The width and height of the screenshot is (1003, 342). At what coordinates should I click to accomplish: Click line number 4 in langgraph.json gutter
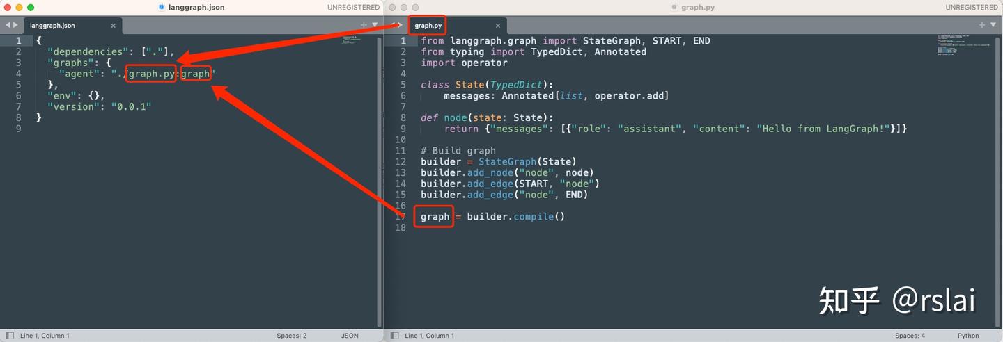[18, 74]
